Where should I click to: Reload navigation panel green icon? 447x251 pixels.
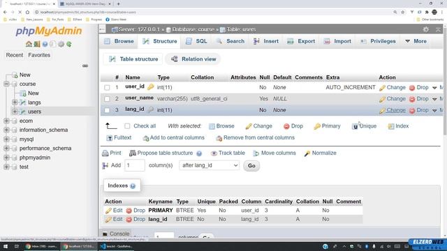click(x=69, y=44)
